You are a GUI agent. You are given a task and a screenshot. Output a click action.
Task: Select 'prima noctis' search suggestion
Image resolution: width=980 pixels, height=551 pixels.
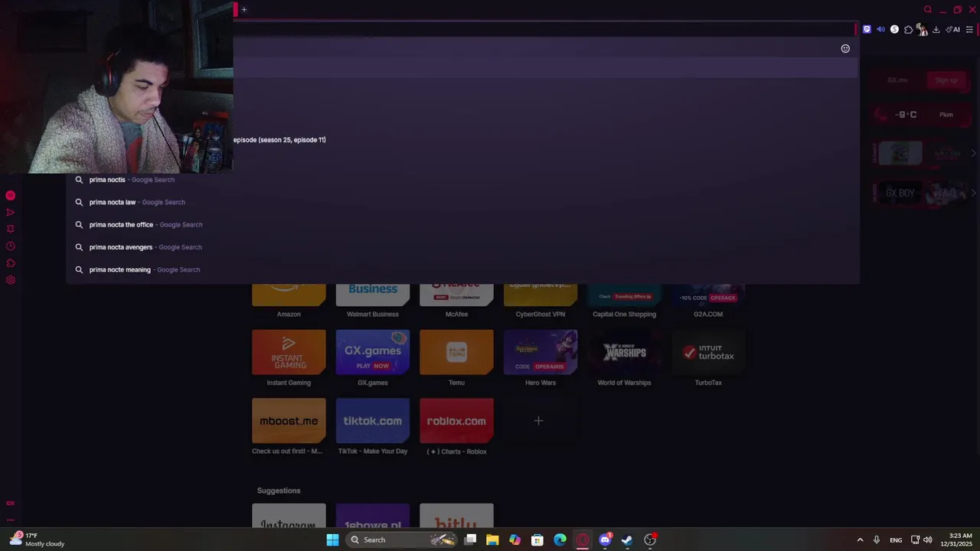(x=462, y=180)
